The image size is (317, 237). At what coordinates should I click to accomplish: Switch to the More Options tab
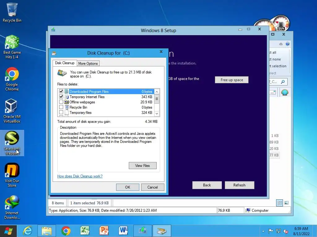point(88,64)
